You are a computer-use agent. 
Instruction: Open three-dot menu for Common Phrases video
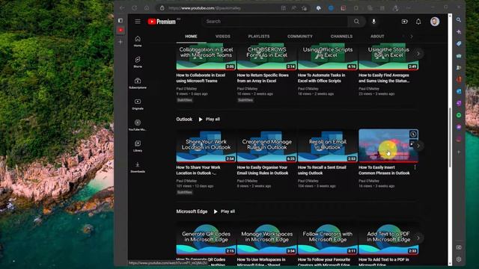tap(415, 167)
